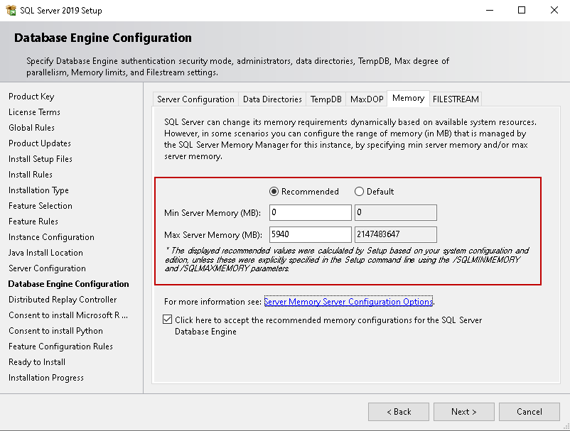Open Server Memory Server Configuration Options link

click(x=348, y=301)
